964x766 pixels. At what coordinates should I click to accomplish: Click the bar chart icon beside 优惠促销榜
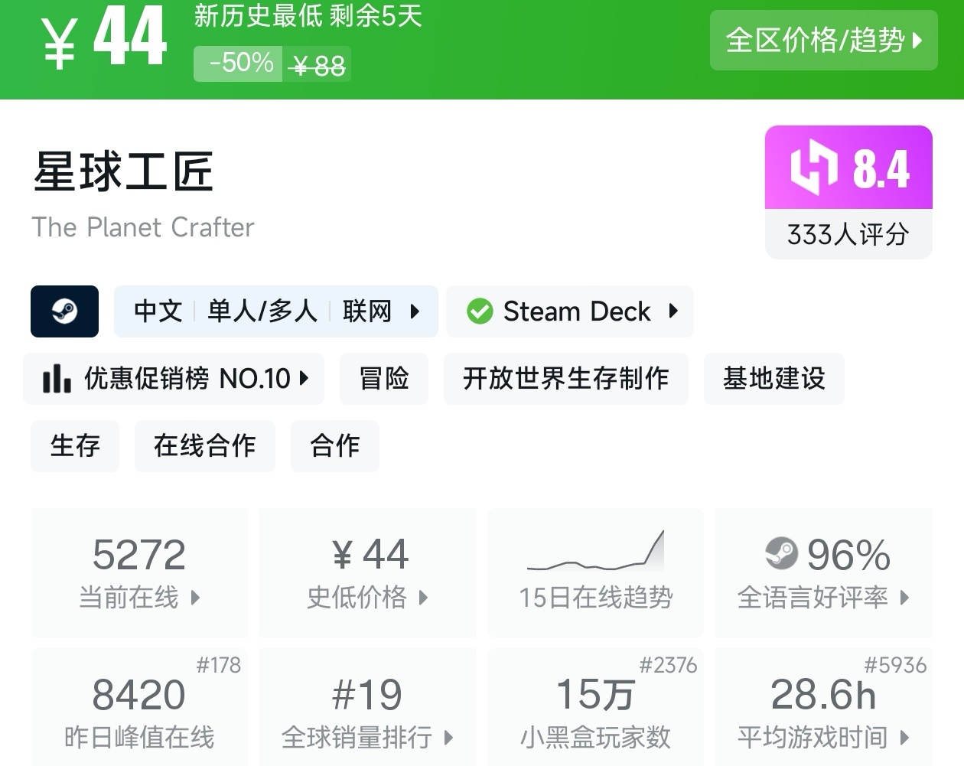(57, 378)
